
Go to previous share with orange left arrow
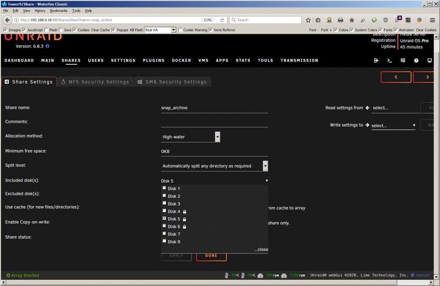(396, 77)
